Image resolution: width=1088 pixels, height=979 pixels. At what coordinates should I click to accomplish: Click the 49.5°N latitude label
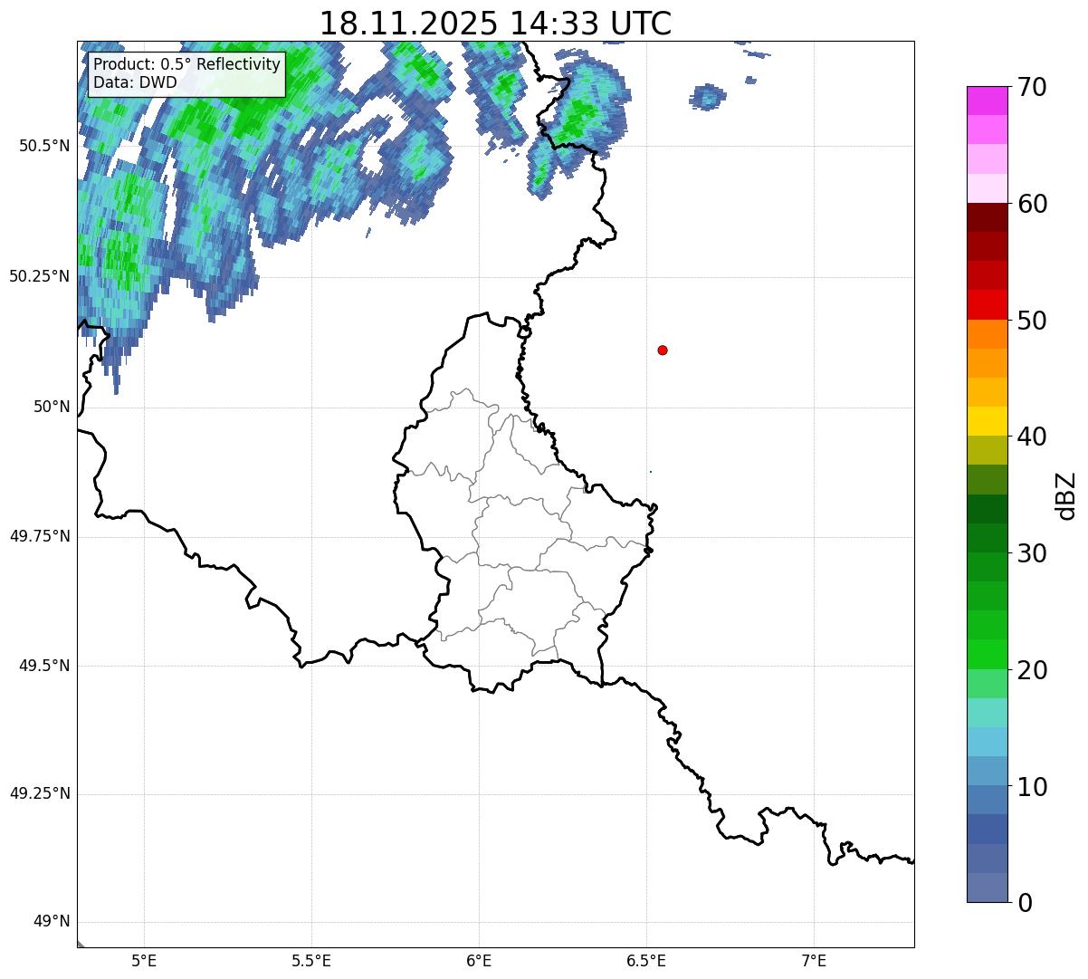pyautogui.click(x=43, y=666)
